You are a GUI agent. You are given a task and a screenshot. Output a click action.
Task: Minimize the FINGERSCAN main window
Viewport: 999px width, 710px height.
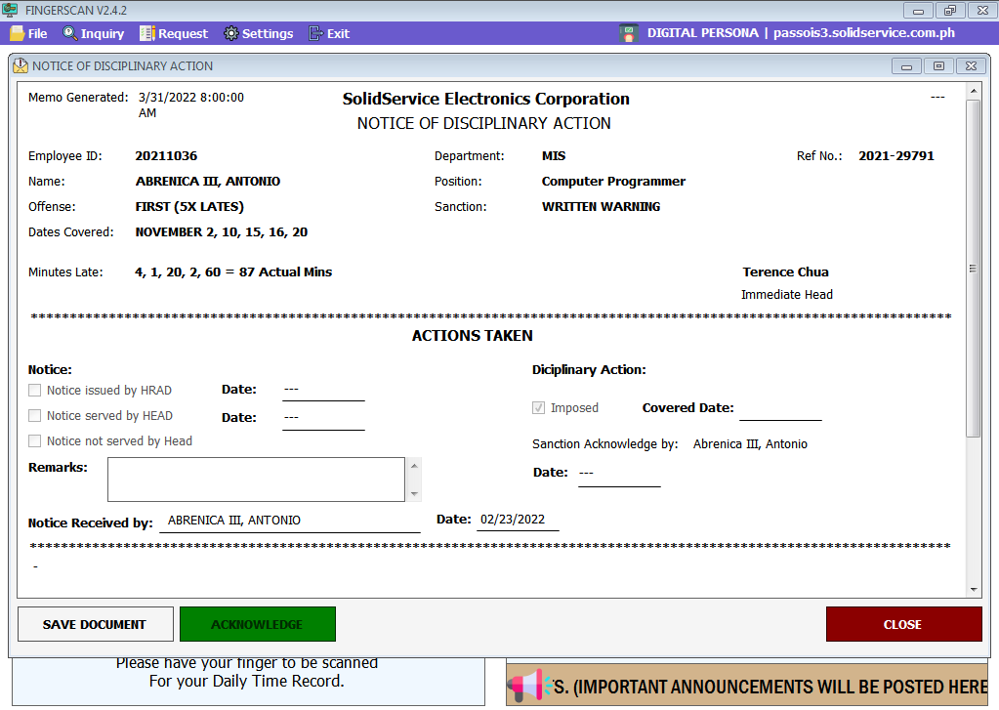pos(918,10)
